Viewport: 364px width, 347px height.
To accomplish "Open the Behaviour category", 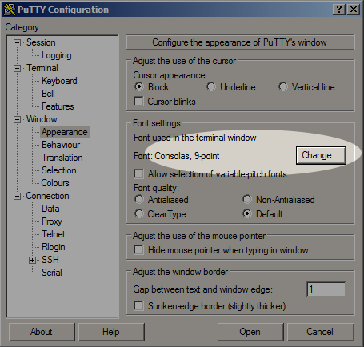I will tap(61, 145).
